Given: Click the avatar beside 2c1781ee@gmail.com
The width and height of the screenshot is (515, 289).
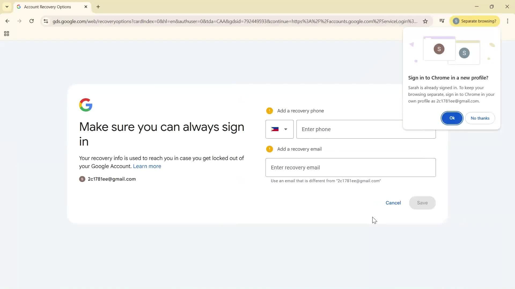Looking at the screenshot, I should coord(82,179).
